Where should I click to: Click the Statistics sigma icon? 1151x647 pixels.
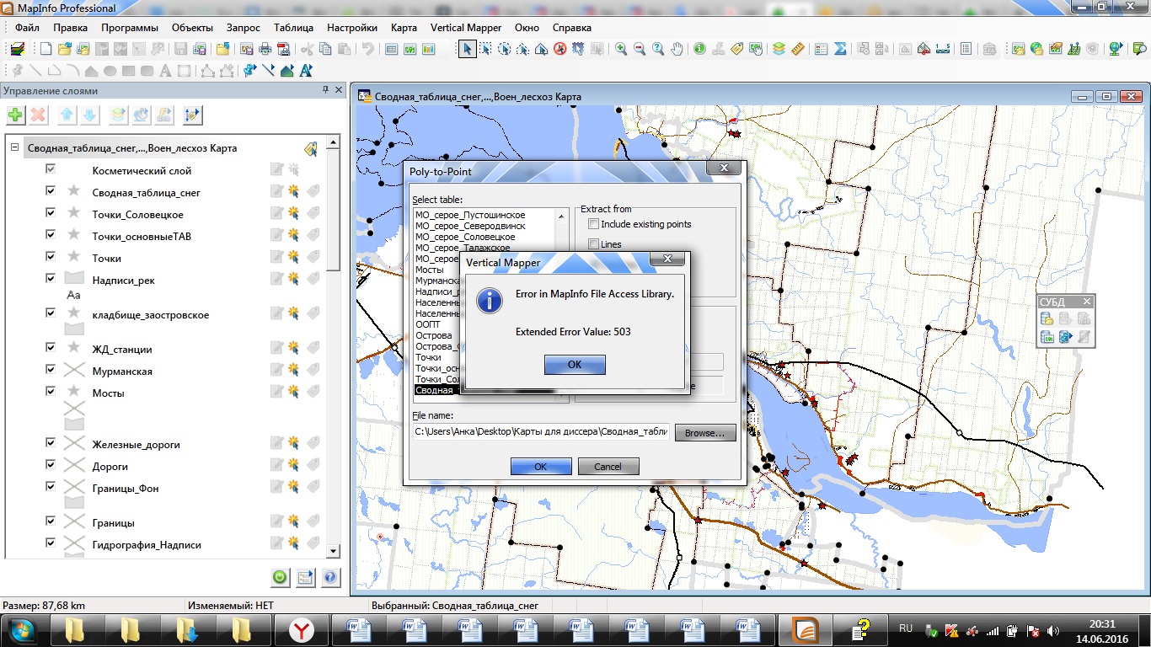[840, 49]
